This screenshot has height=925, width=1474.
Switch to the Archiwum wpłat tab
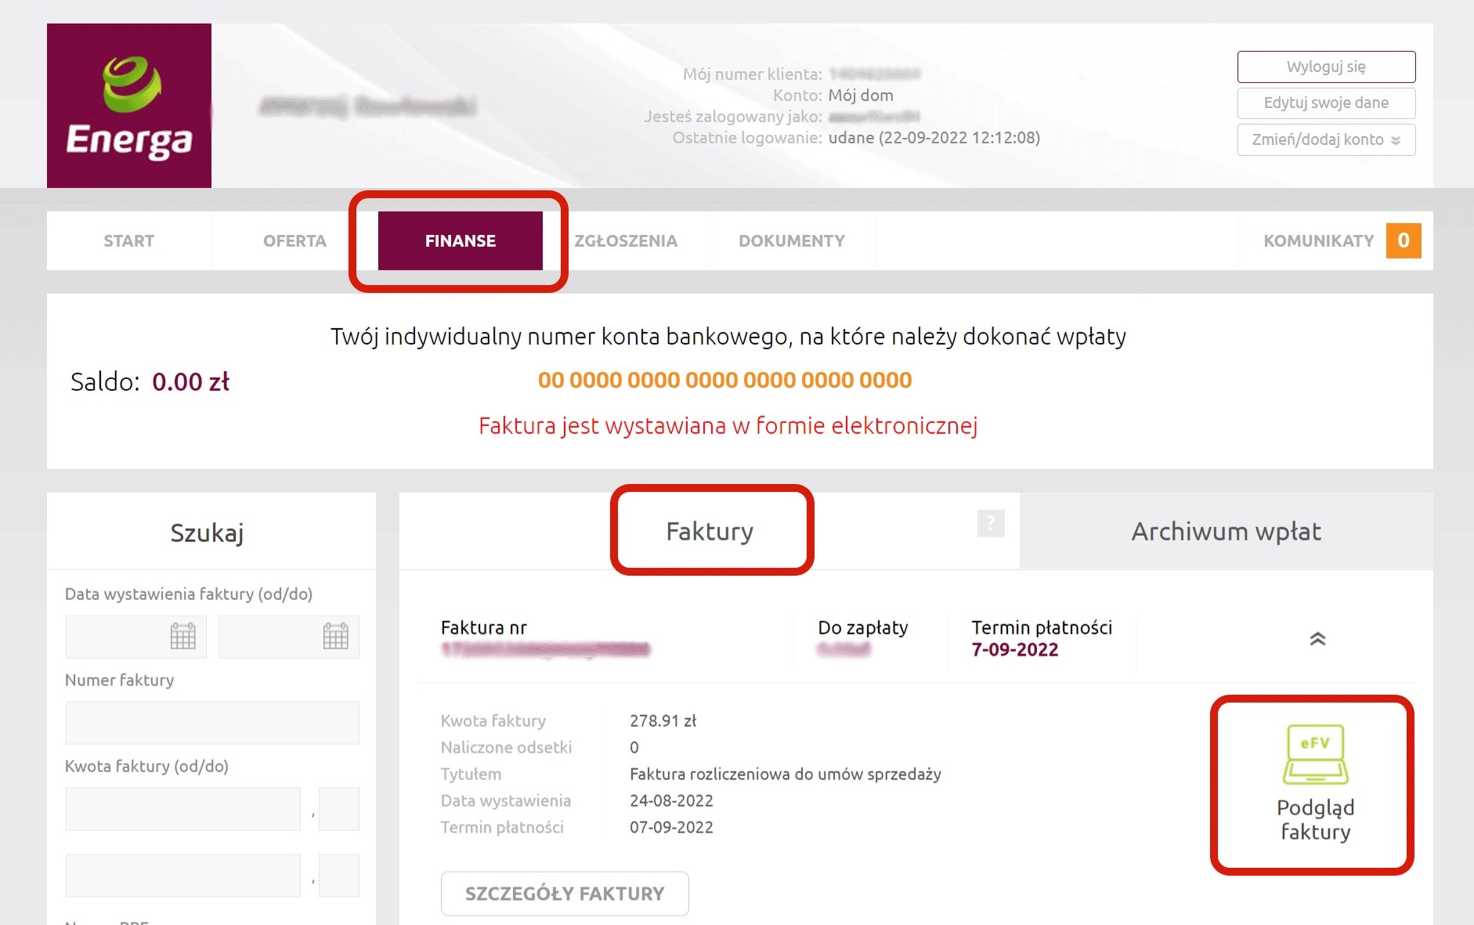1227,531
